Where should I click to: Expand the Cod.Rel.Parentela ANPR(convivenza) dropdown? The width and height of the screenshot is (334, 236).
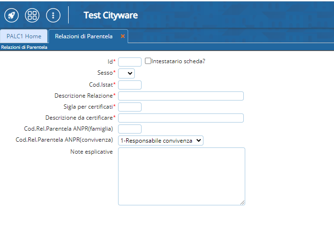point(161,140)
